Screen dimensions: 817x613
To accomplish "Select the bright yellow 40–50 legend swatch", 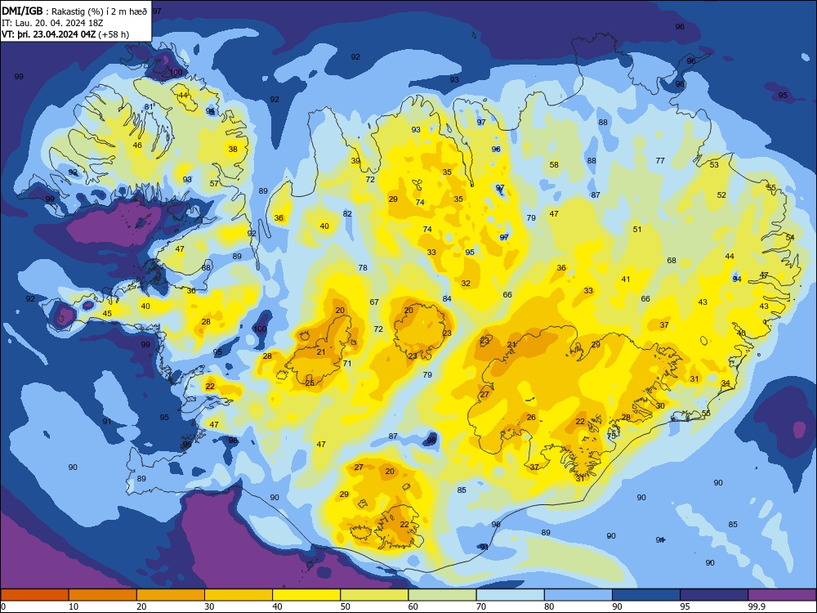I will click(306, 595).
